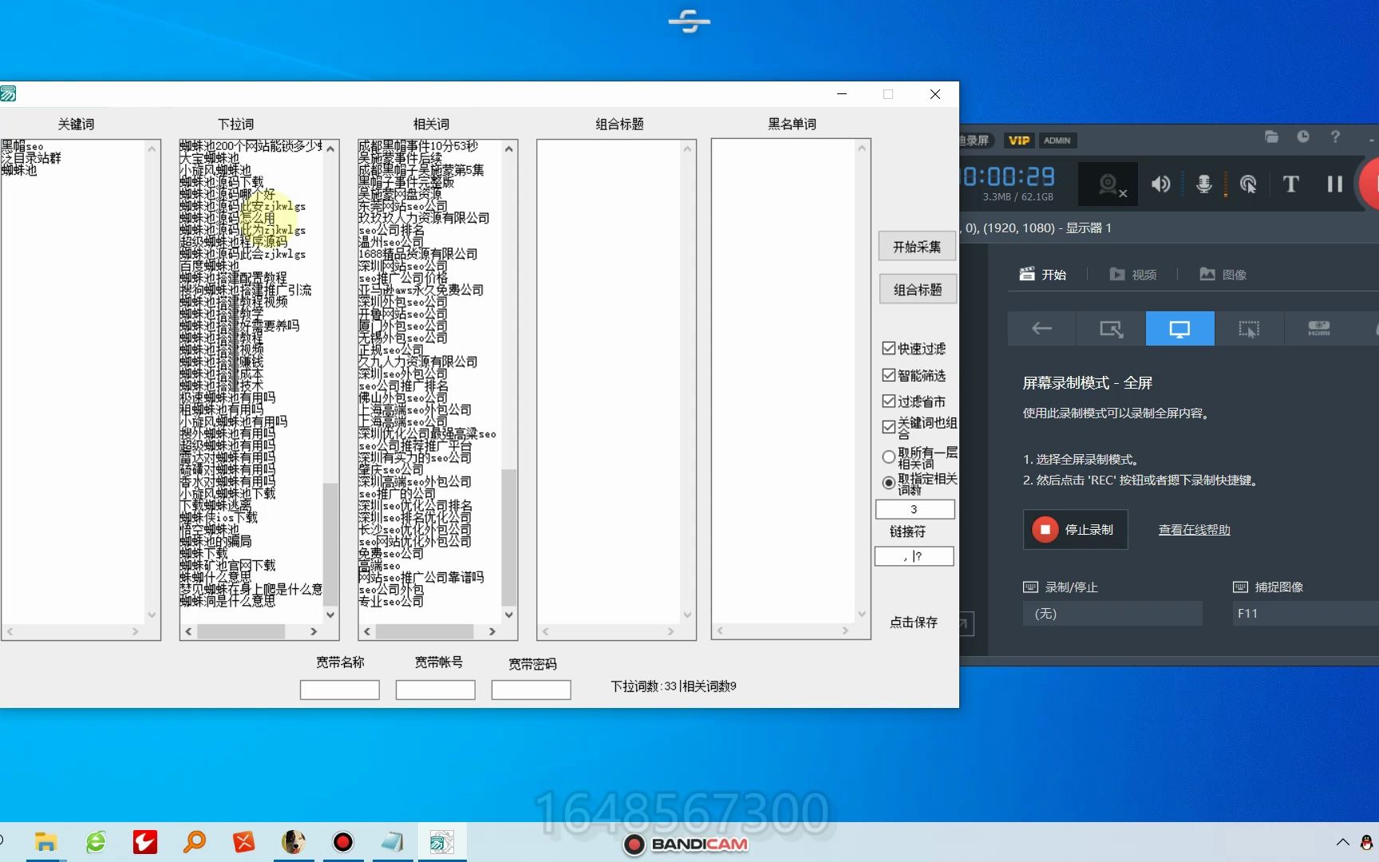Pause the recording in Bandicam
Viewport: 1379px width, 862px height.
pos(1335,184)
